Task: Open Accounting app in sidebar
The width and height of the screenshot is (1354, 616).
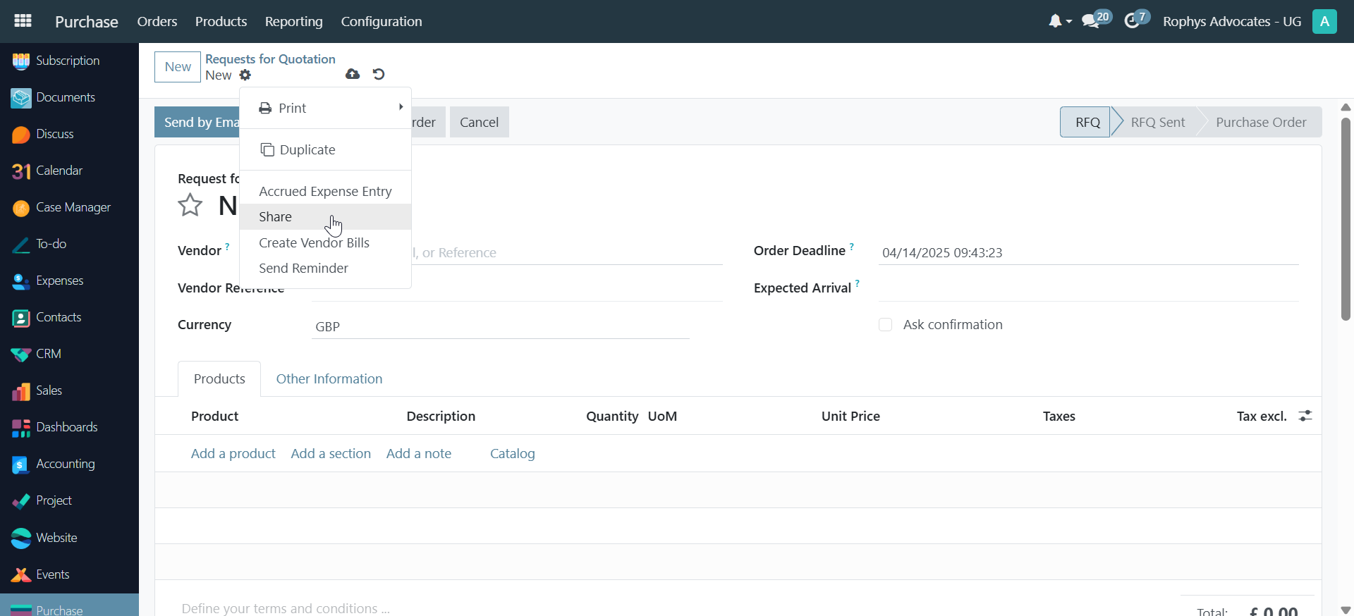Action: coord(69,464)
